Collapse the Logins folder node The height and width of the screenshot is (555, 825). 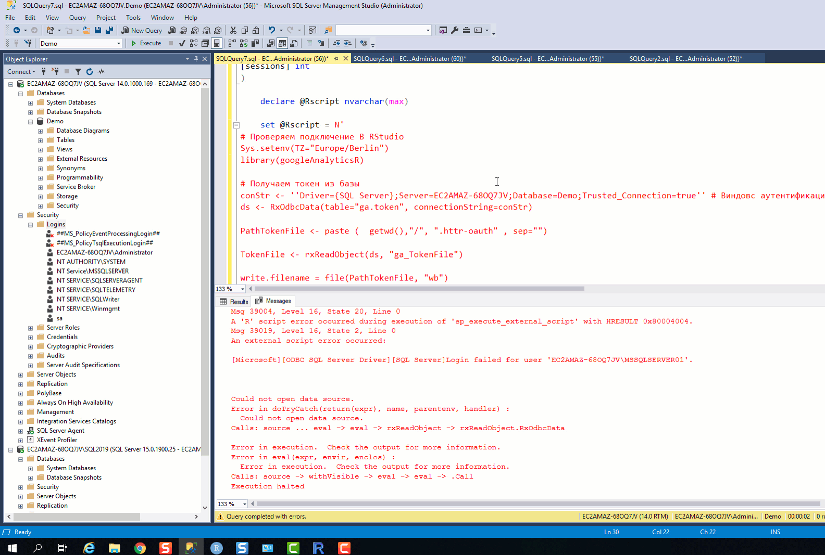pos(30,225)
